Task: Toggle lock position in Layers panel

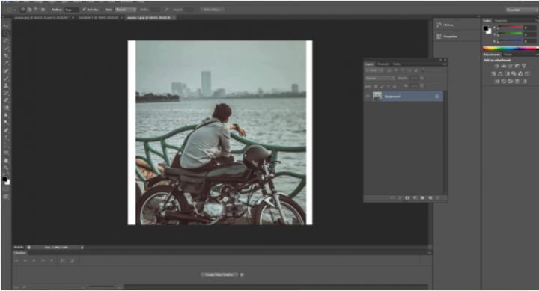Action: click(x=388, y=86)
